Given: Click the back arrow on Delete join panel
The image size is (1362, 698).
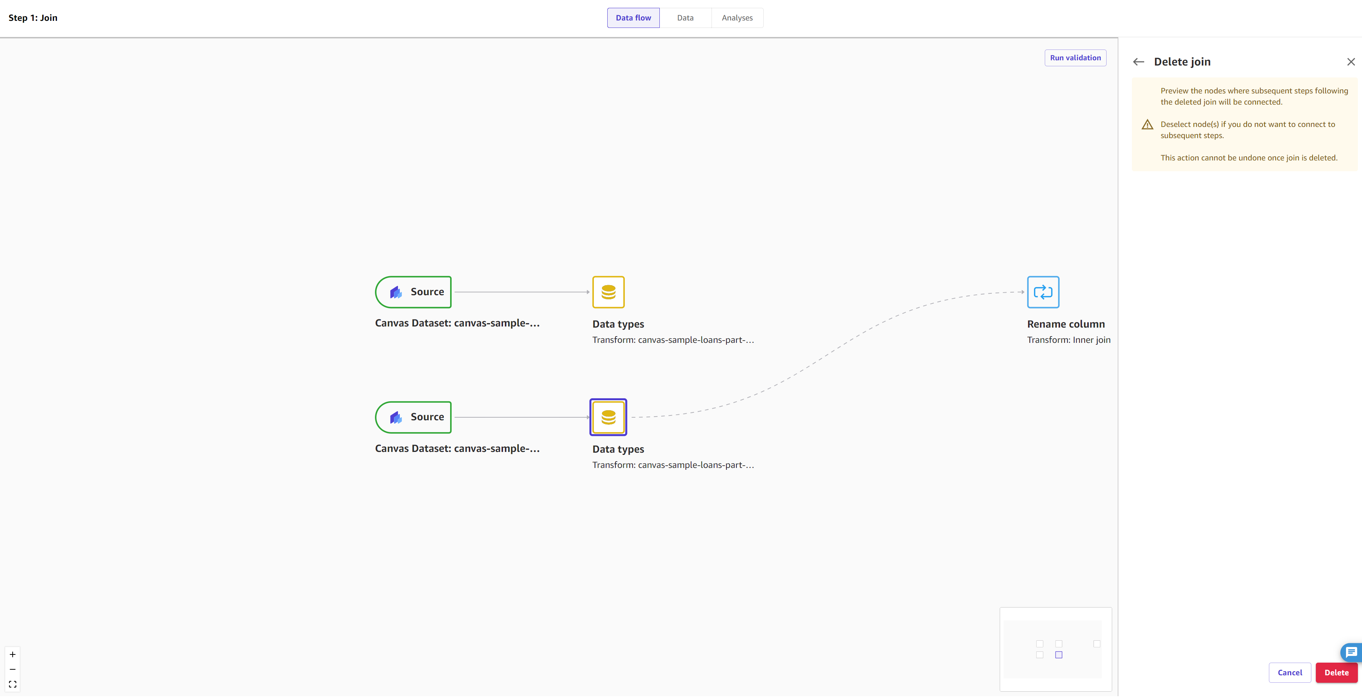Looking at the screenshot, I should coord(1139,61).
